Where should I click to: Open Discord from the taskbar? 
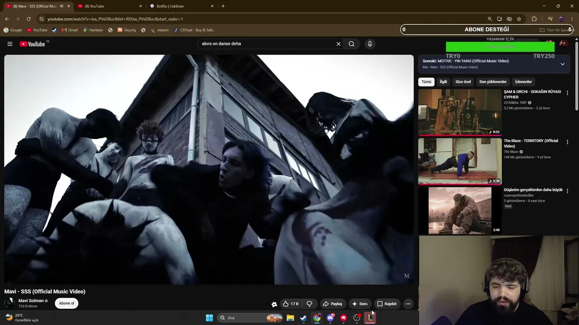click(330, 318)
